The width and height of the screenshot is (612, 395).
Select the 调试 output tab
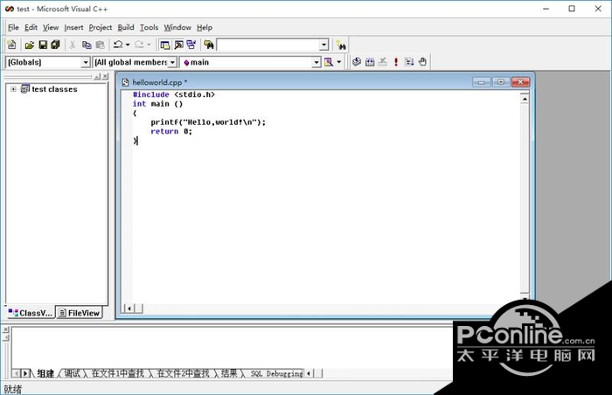(x=73, y=373)
